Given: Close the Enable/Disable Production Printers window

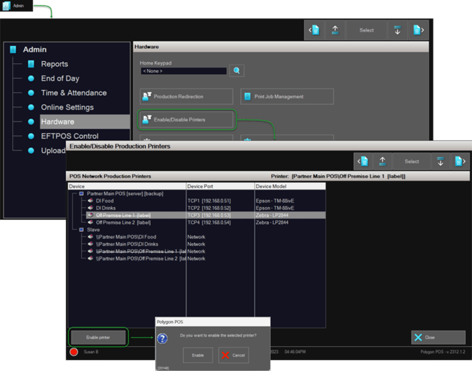Looking at the screenshot, I should tap(438, 337).
